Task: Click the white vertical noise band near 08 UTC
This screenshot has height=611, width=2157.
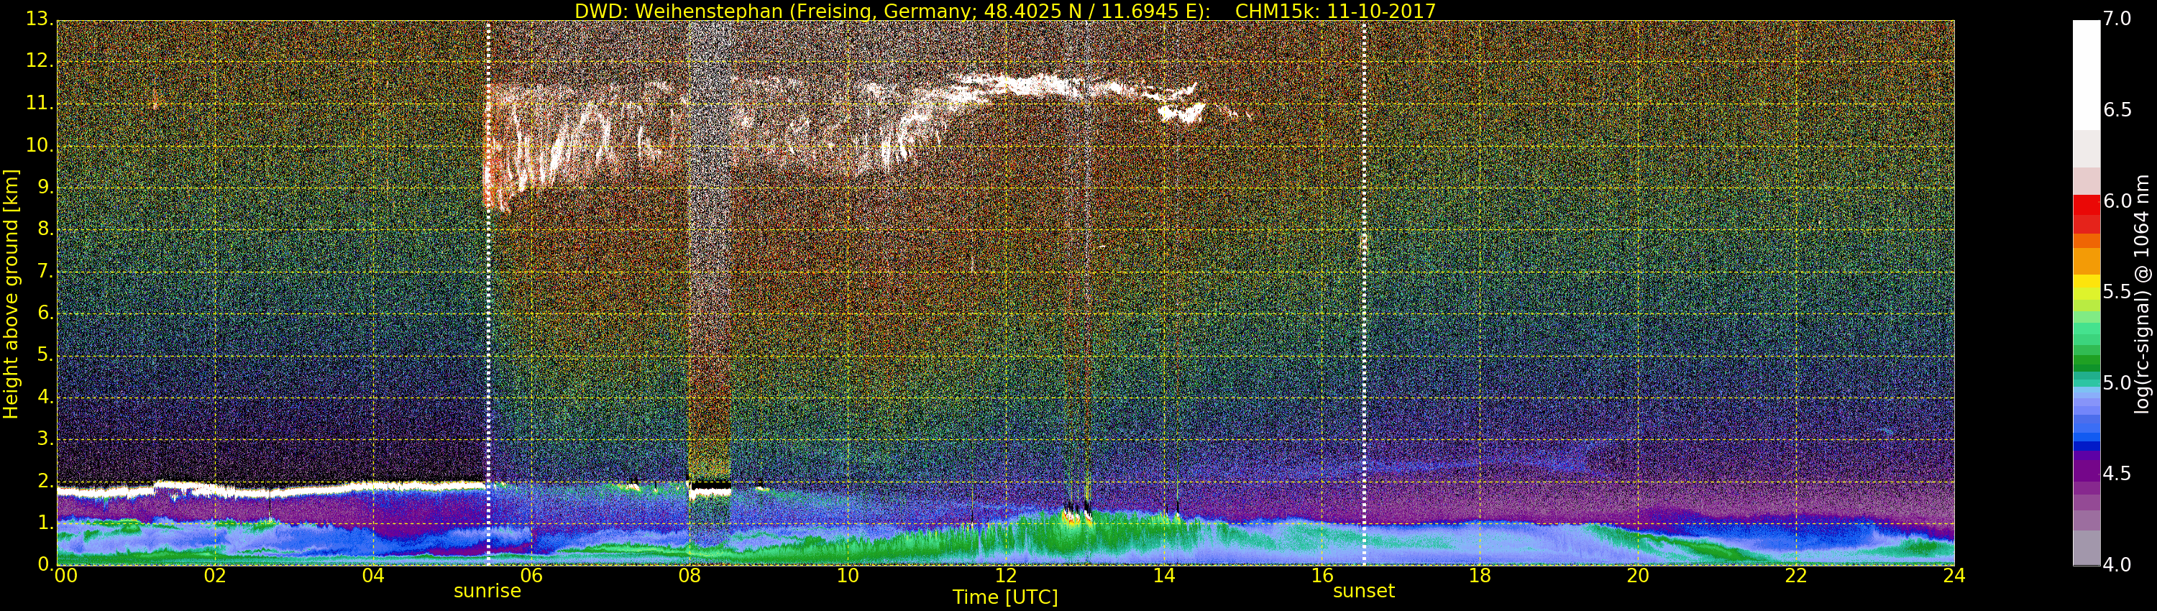Action: 708,251
